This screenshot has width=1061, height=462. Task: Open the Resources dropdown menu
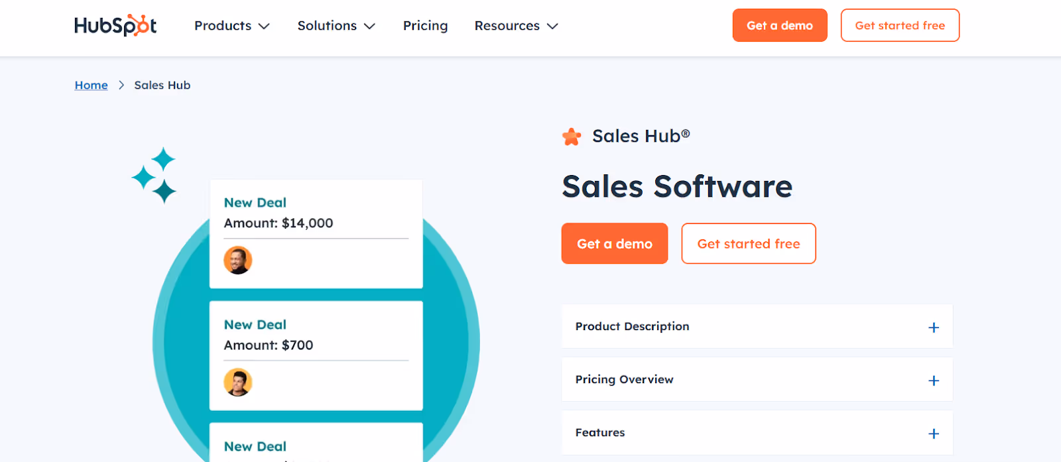516,26
